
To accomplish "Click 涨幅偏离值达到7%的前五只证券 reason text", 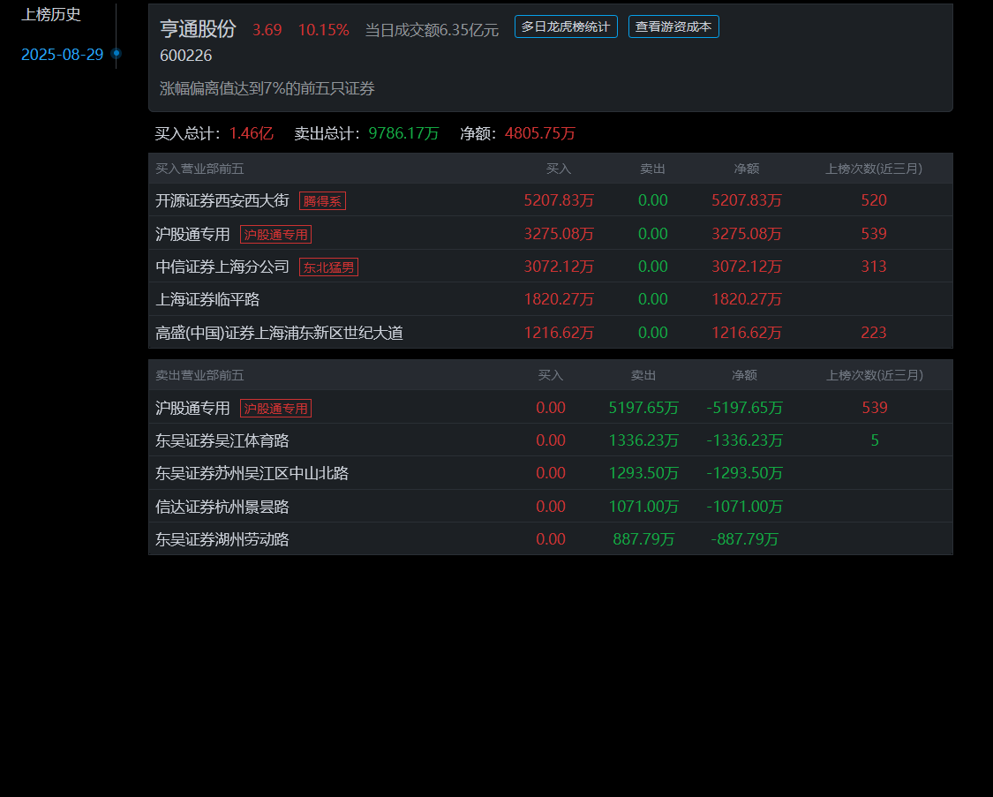I will [267, 88].
